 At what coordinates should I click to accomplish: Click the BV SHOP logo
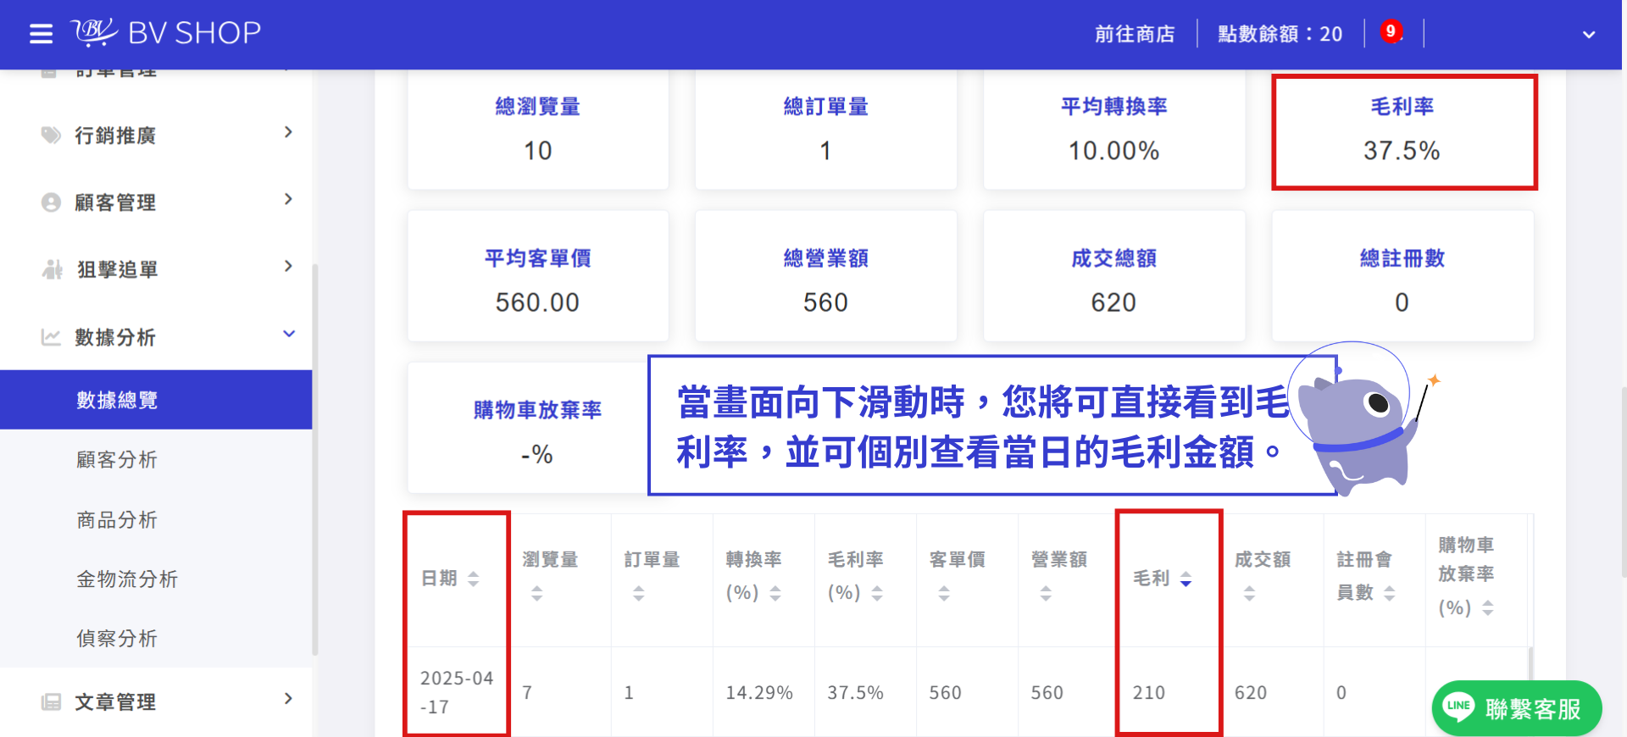coord(166,33)
